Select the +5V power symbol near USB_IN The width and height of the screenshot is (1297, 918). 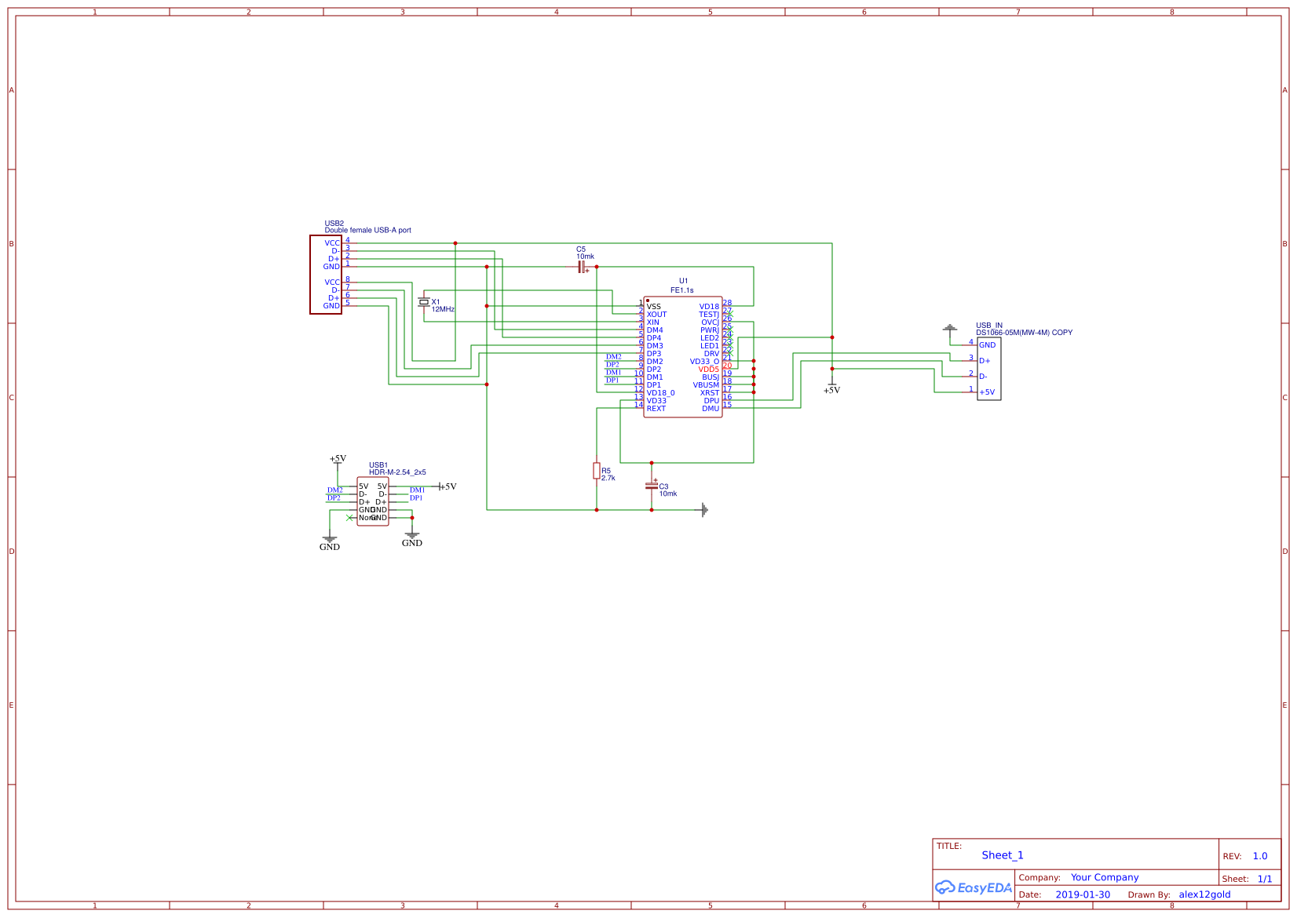click(831, 385)
